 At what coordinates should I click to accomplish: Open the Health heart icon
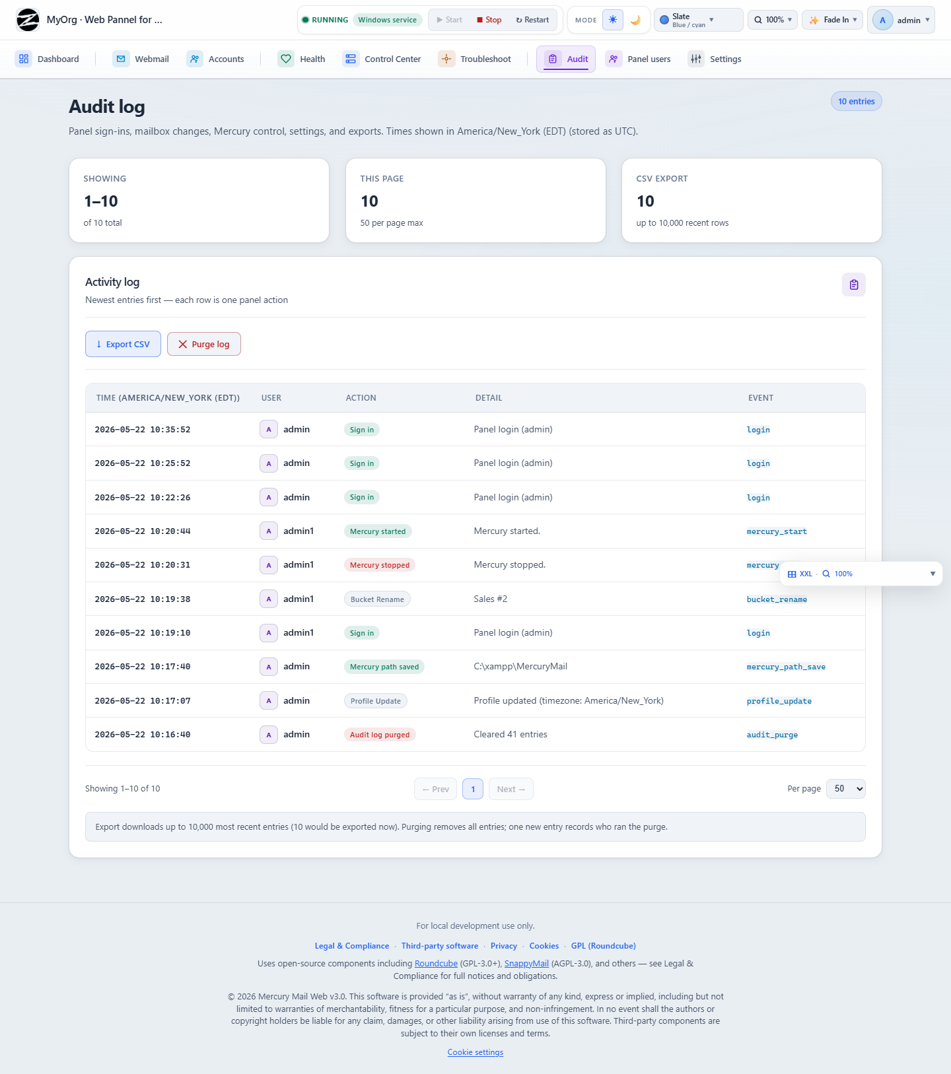pos(286,59)
